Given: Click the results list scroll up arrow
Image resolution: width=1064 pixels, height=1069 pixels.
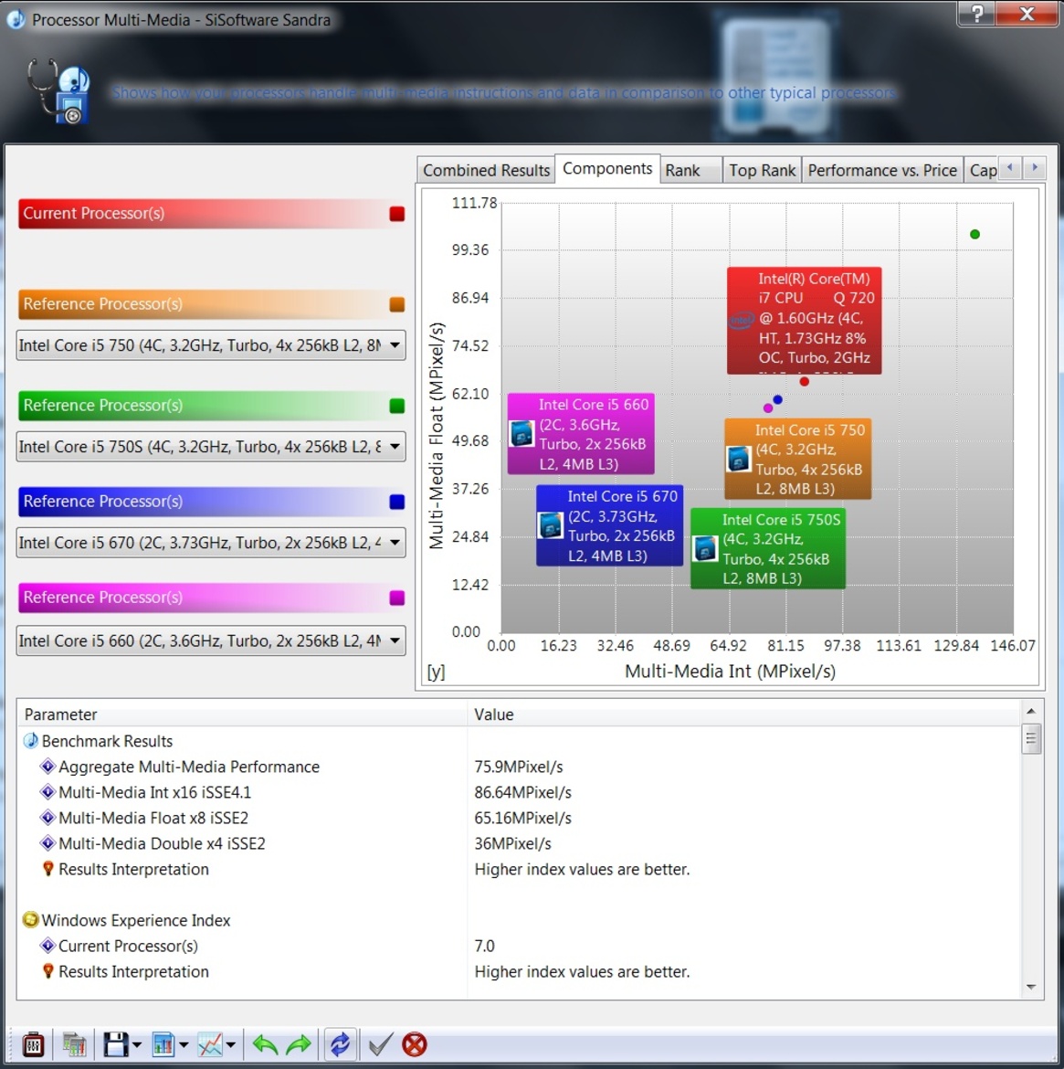Looking at the screenshot, I should click(x=1030, y=711).
